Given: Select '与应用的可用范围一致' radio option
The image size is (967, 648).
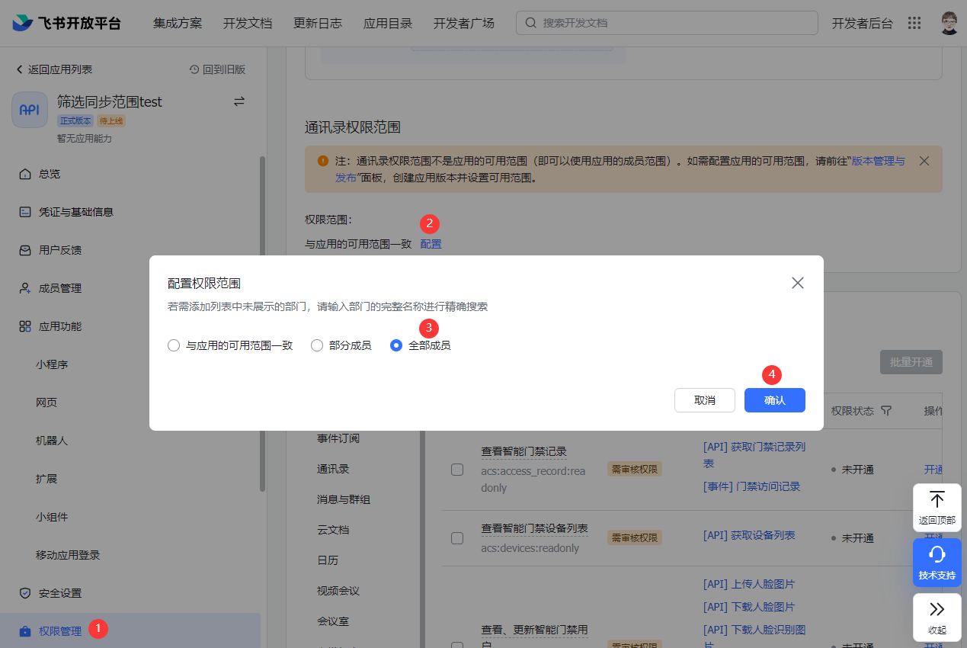Looking at the screenshot, I should [x=174, y=345].
